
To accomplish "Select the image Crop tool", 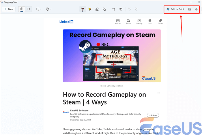I will click(114, 9).
